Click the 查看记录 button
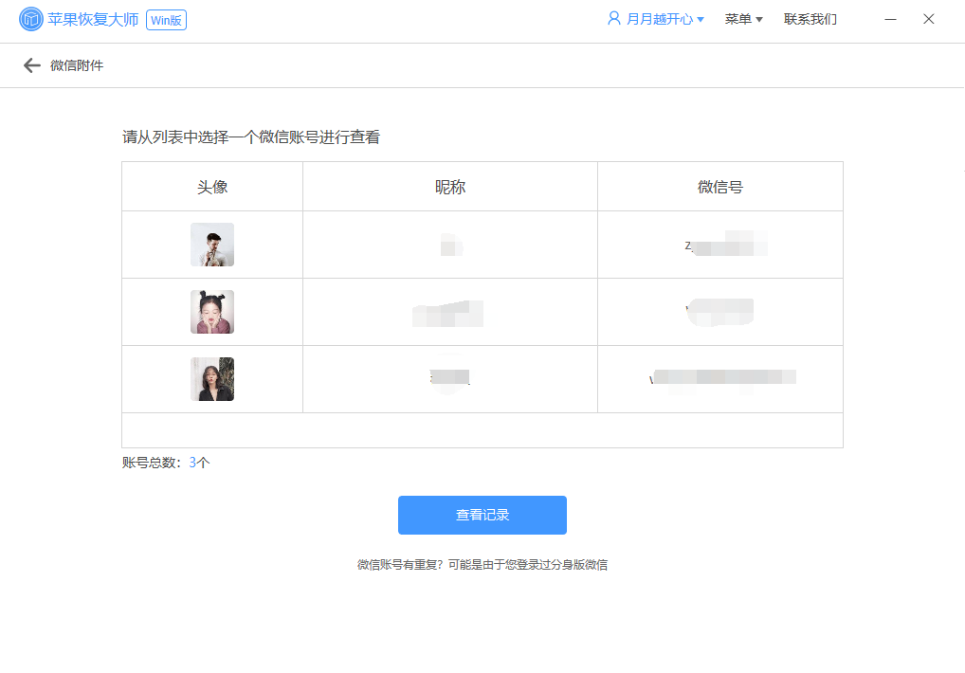The image size is (965, 673). coord(482,515)
